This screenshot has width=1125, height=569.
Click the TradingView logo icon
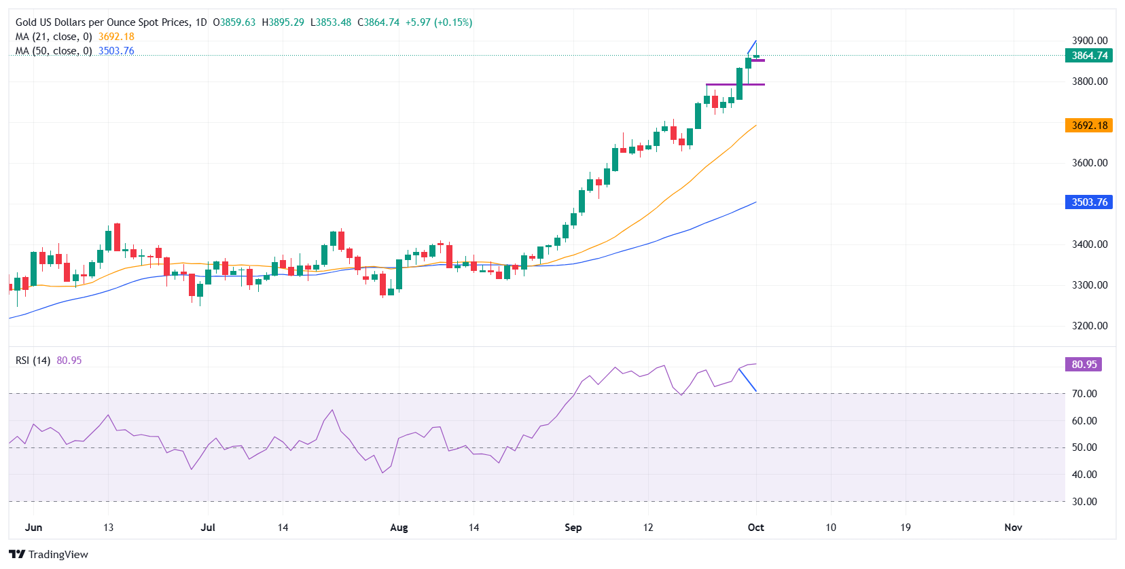tap(16, 554)
